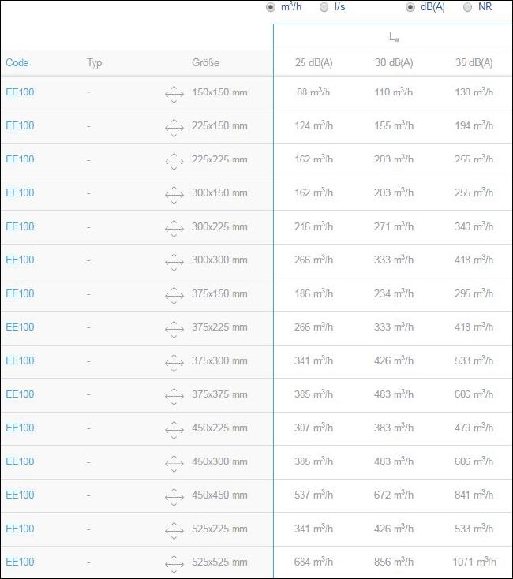Click dimension arrows icon for 375x375 mm
This screenshot has height=579, width=513.
coord(174,396)
